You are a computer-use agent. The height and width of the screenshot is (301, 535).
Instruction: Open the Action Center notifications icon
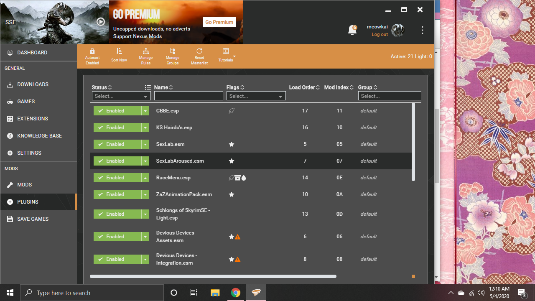pos(522,293)
